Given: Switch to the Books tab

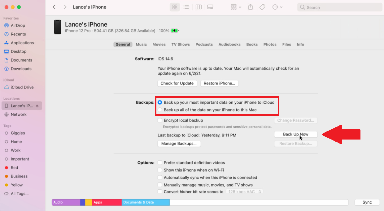Looking at the screenshot, I should (252, 44).
